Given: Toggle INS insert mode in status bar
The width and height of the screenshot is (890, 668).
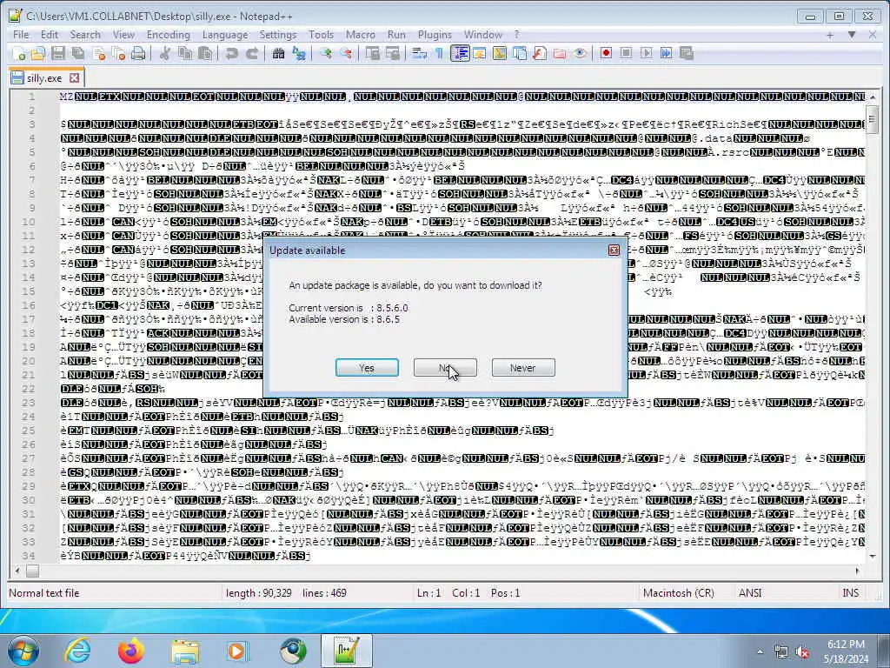Looking at the screenshot, I should [x=850, y=593].
